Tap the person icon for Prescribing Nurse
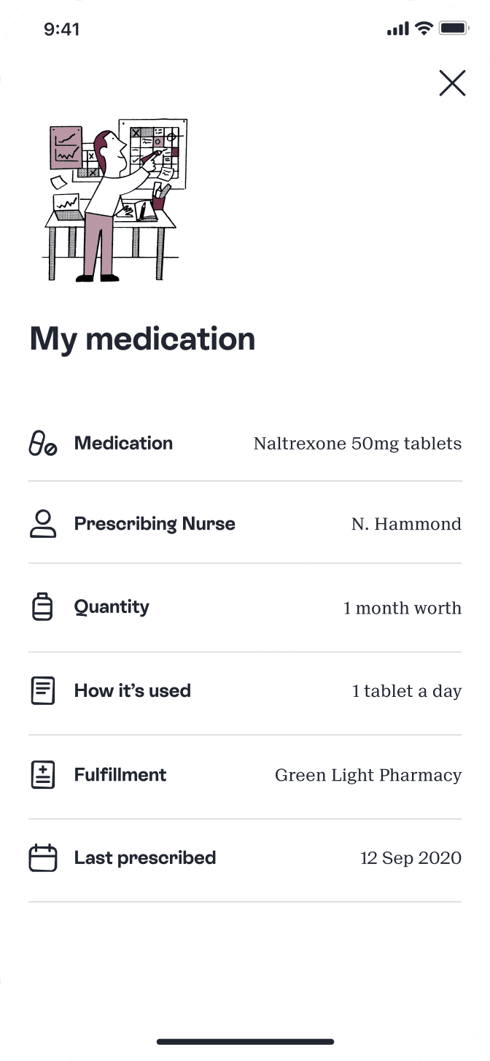 click(x=42, y=524)
